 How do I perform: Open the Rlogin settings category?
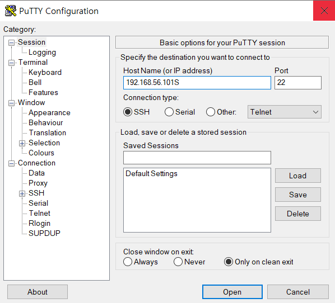coord(39,223)
